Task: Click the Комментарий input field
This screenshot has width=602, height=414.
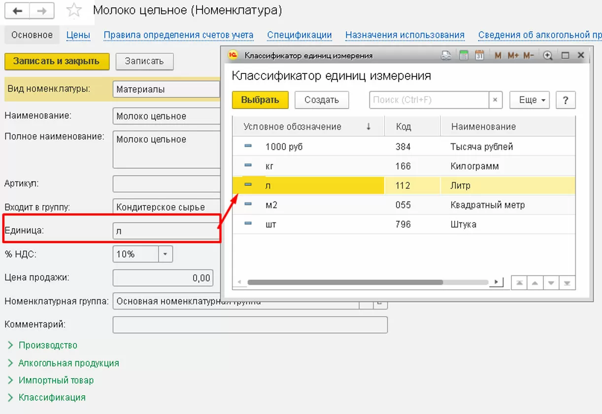Action: [x=250, y=325]
